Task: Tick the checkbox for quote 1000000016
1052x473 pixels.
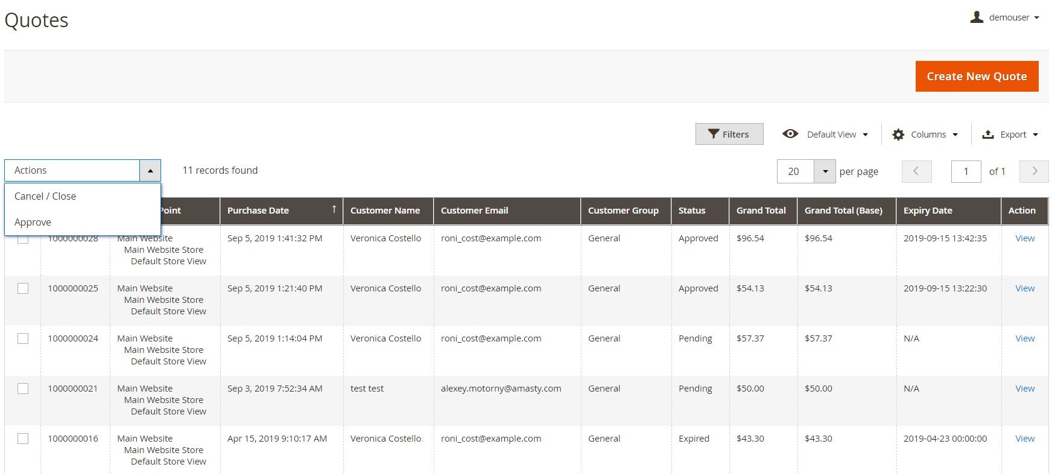Action: [23, 439]
